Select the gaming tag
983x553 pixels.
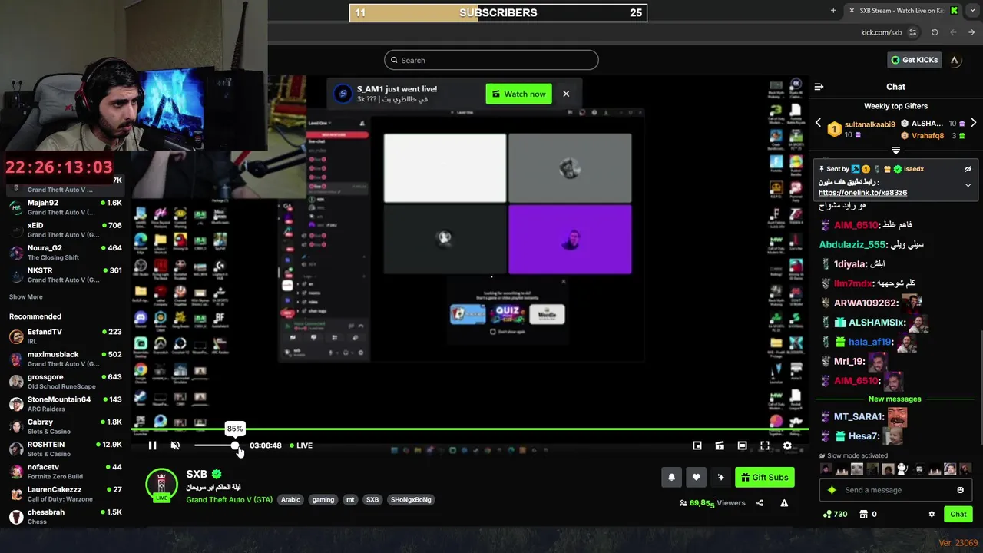[323, 499]
